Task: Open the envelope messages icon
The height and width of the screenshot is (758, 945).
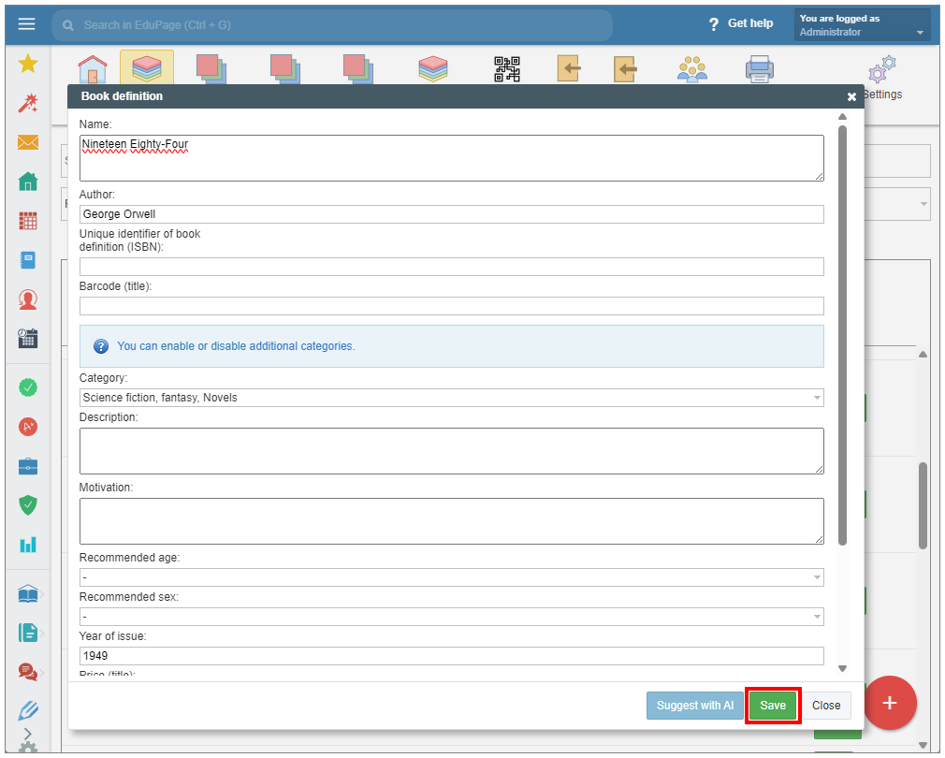Action: (28, 142)
